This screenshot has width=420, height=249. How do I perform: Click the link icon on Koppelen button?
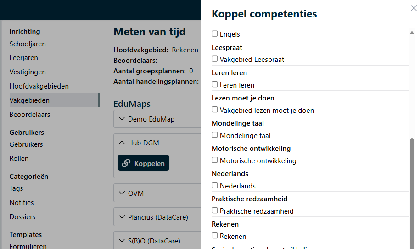(126, 163)
